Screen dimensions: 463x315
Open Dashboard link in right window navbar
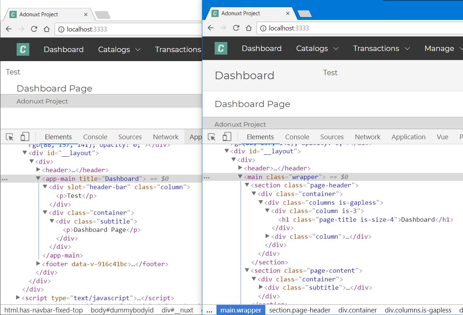[262, 48]
